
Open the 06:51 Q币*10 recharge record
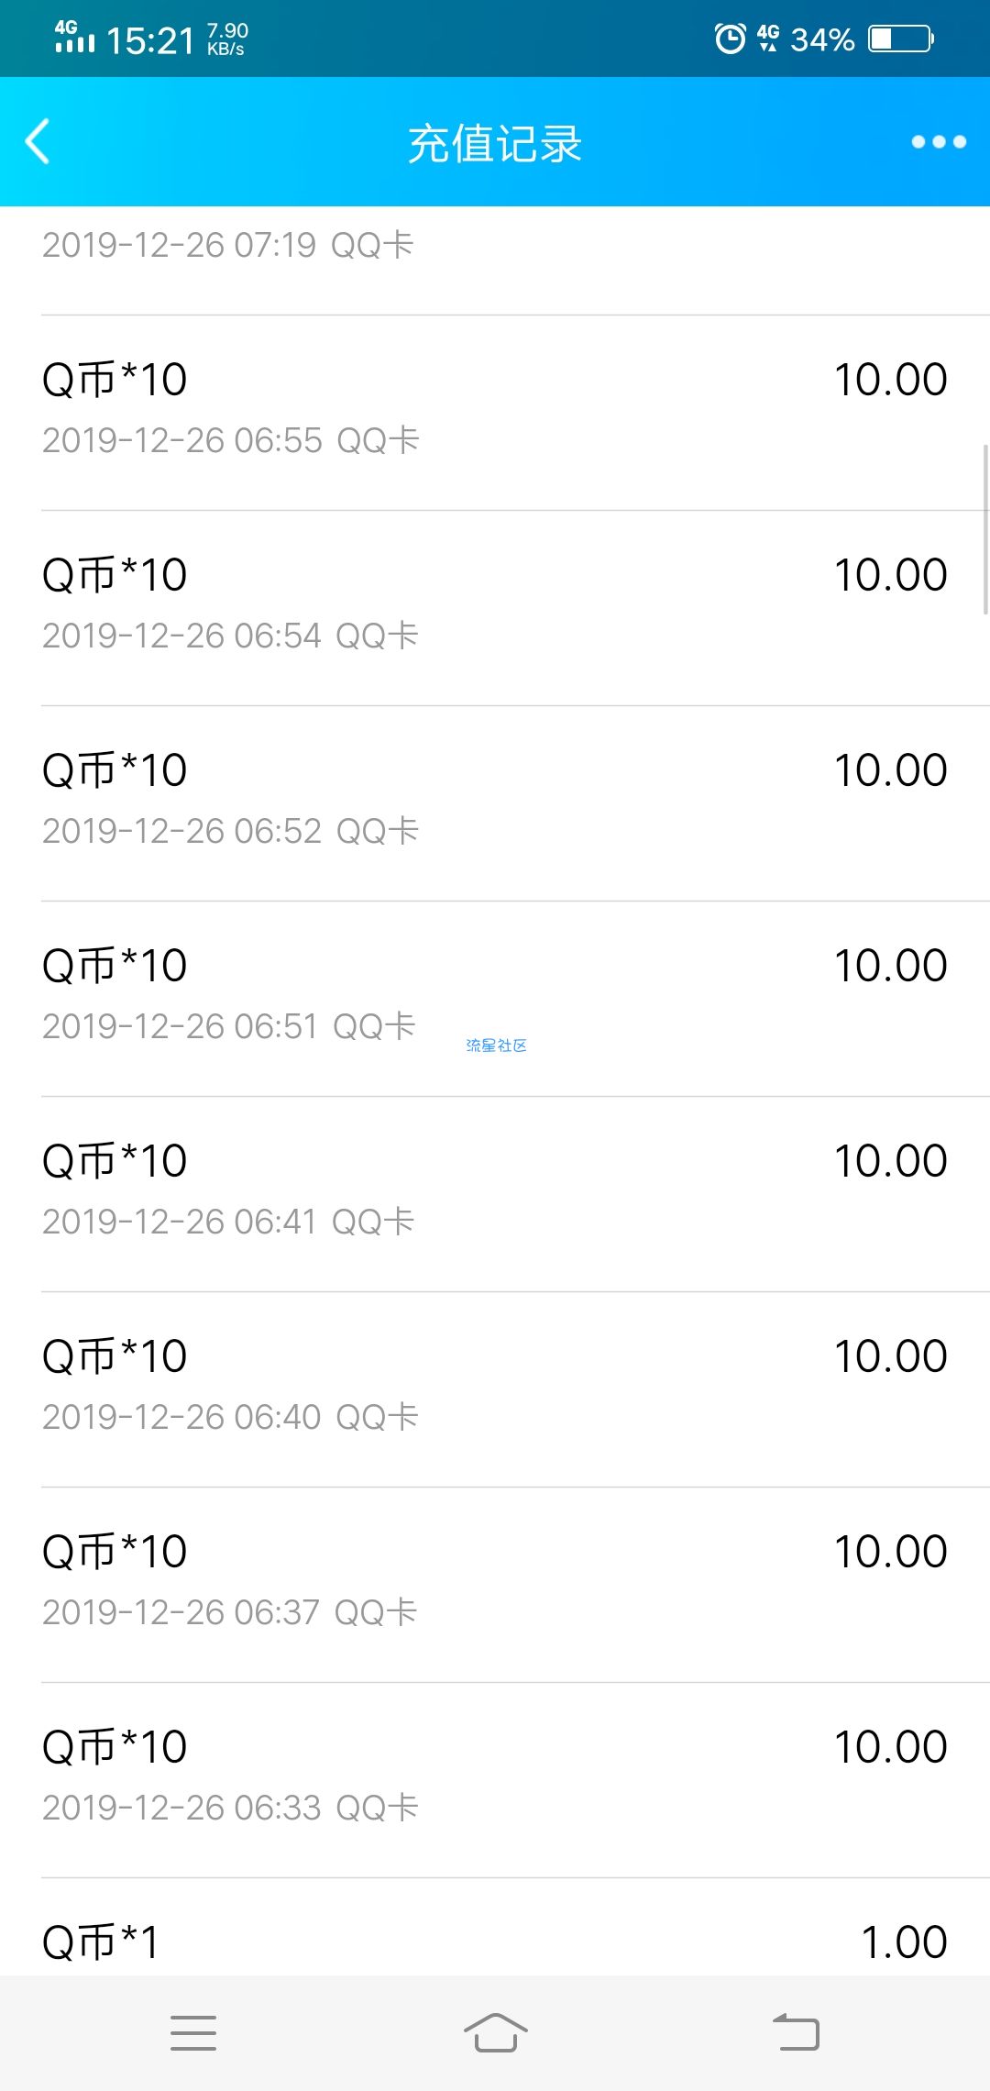pos(495,999)
